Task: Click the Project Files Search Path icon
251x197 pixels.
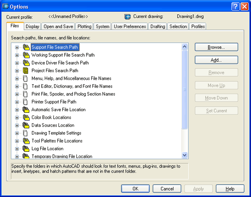Action: click(x=26, y=70)
